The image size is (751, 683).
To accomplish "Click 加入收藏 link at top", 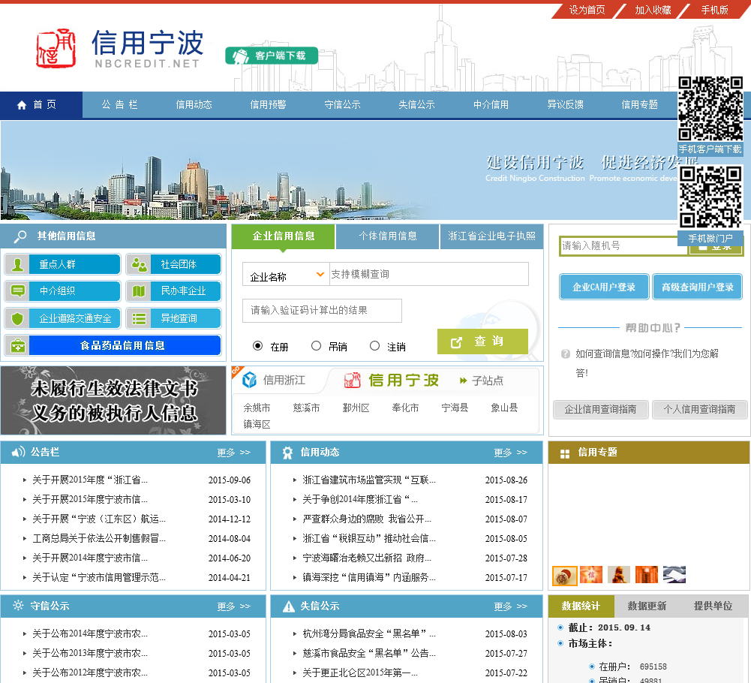I will 653,10.
